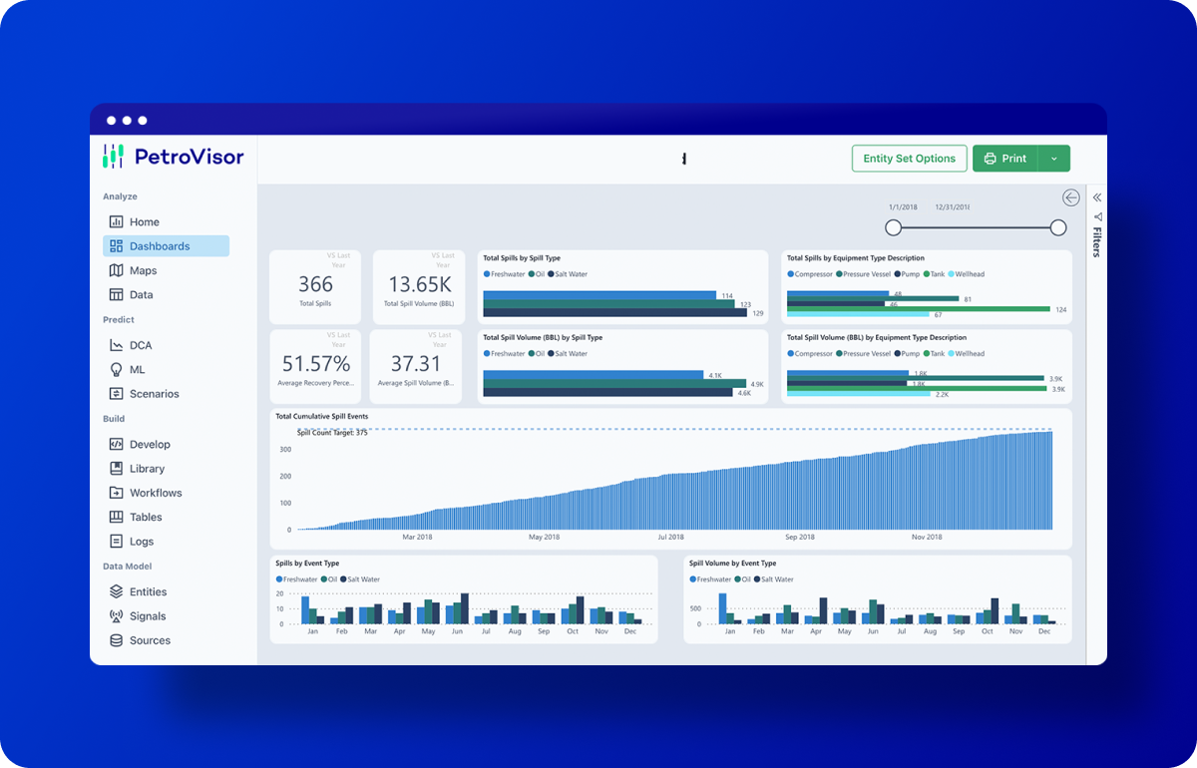Click the circular back arrow button
Viewport: 1197px width, 768px height.
(1071, 197)
